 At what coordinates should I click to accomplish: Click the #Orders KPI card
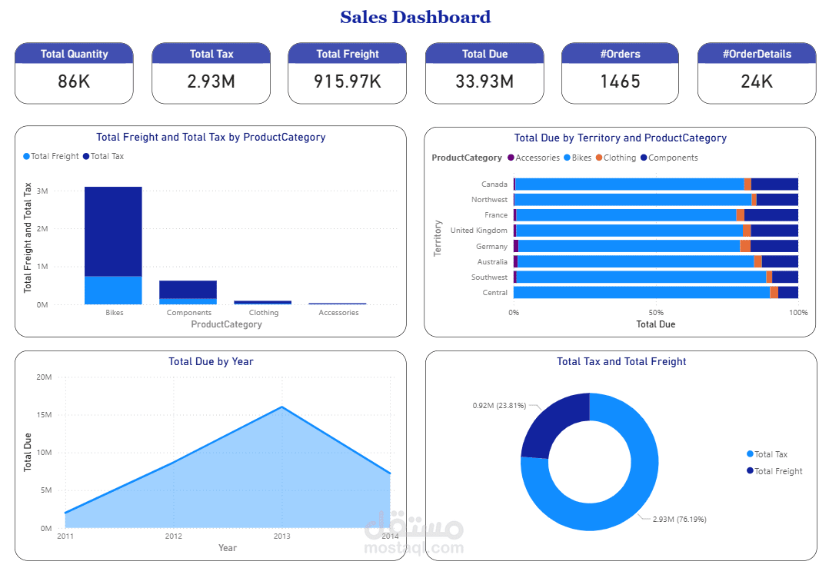(x=620, y=73)
